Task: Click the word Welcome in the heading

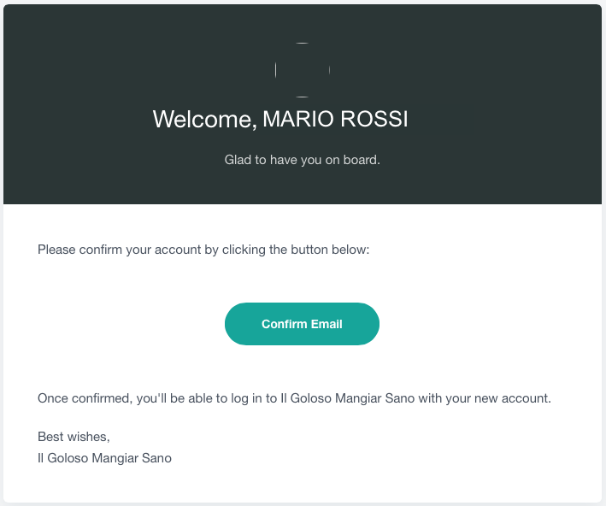Action: coord(205,120)
